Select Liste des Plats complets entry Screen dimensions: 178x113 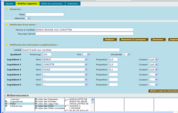tap(51, 108)
